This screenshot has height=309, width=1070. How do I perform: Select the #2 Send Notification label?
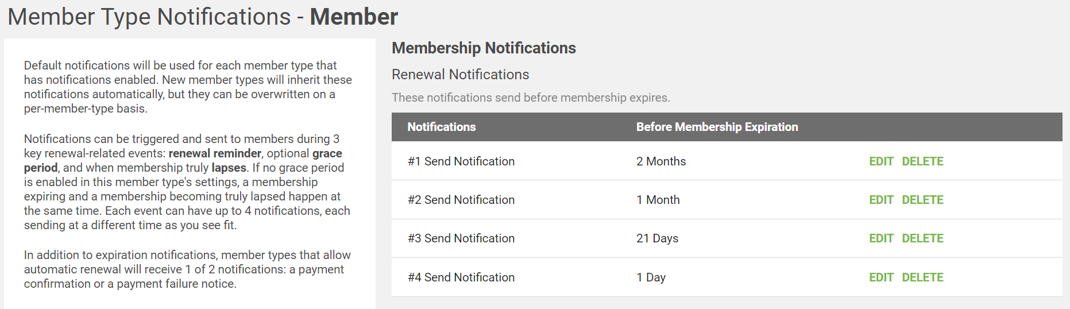tap(461, 200)
